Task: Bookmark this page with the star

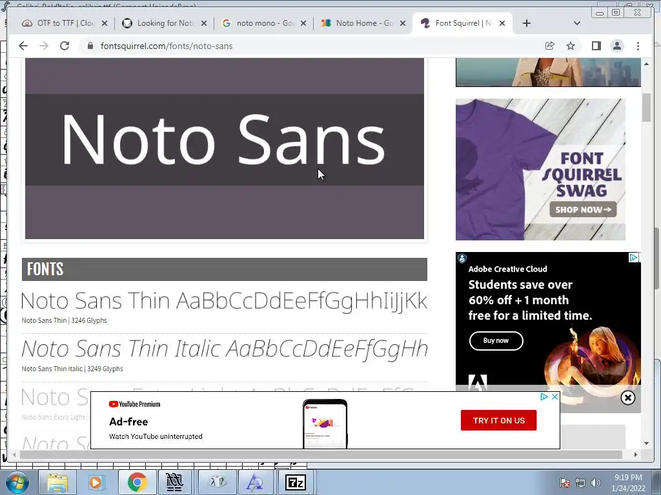Action: (571, 46)
